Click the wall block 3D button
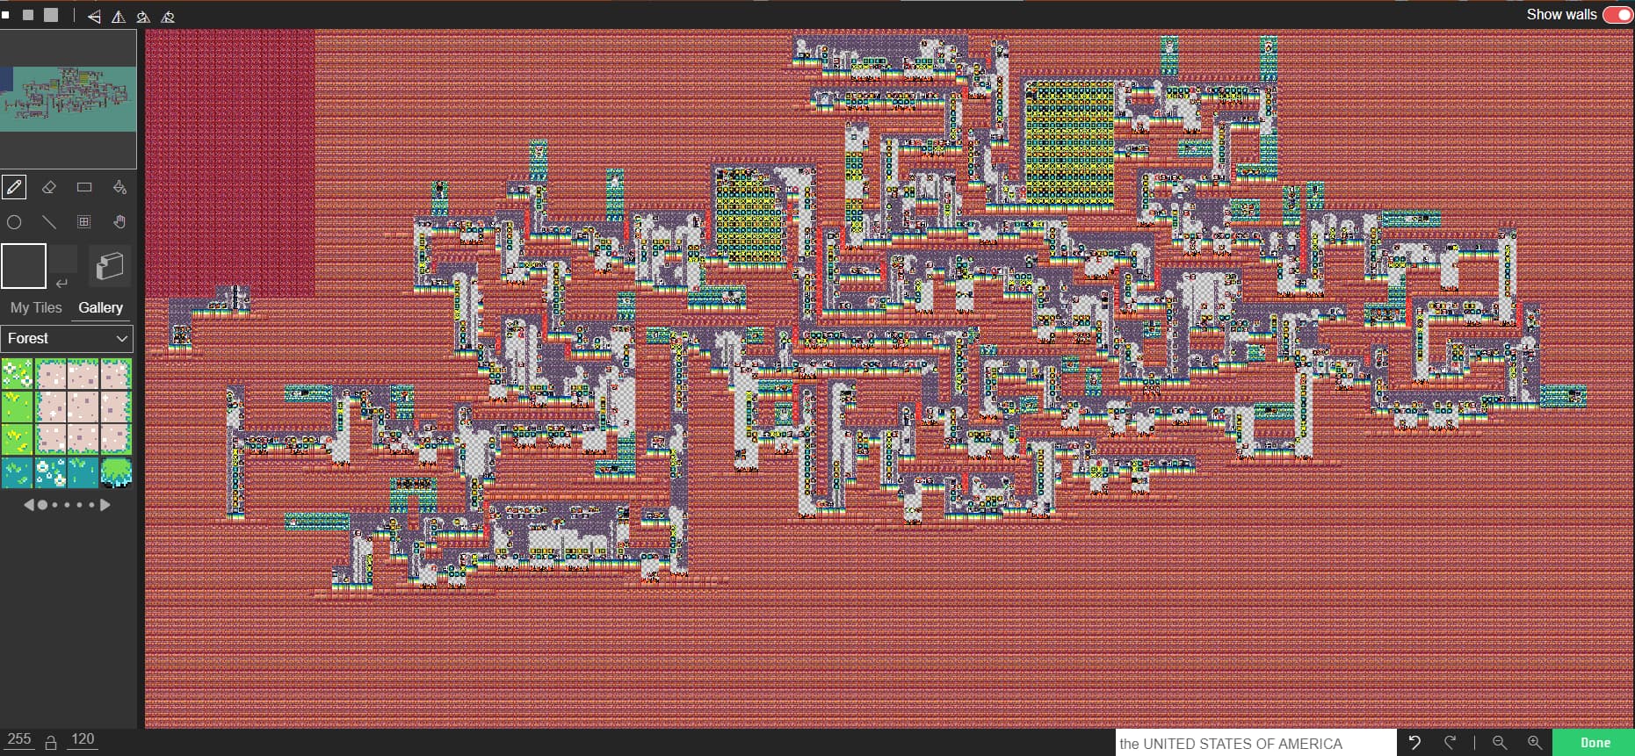Image resolution: width=1635 pixels, height=756 pixels. point(110,266)
